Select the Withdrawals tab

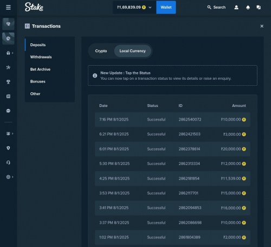point(50,57)
